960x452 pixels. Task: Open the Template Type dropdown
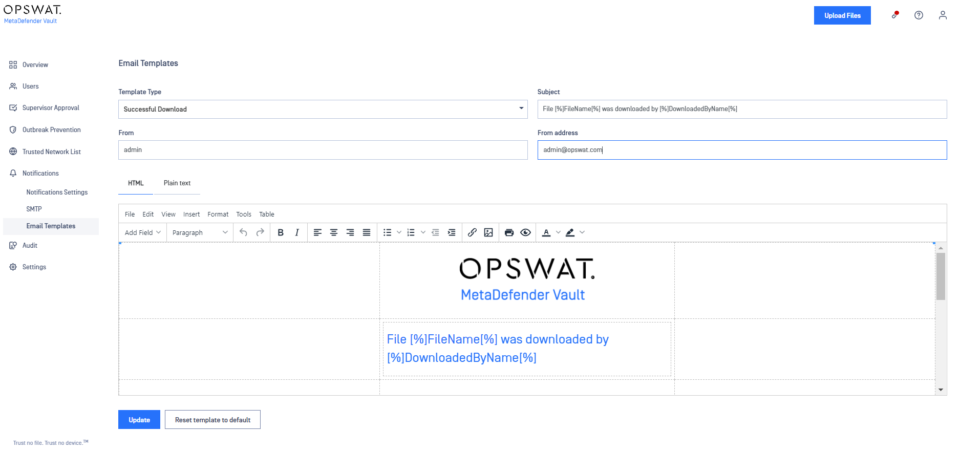point(323,109)
